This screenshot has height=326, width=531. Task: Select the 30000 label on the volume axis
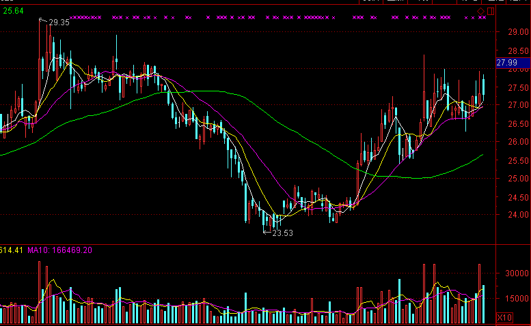517,273
